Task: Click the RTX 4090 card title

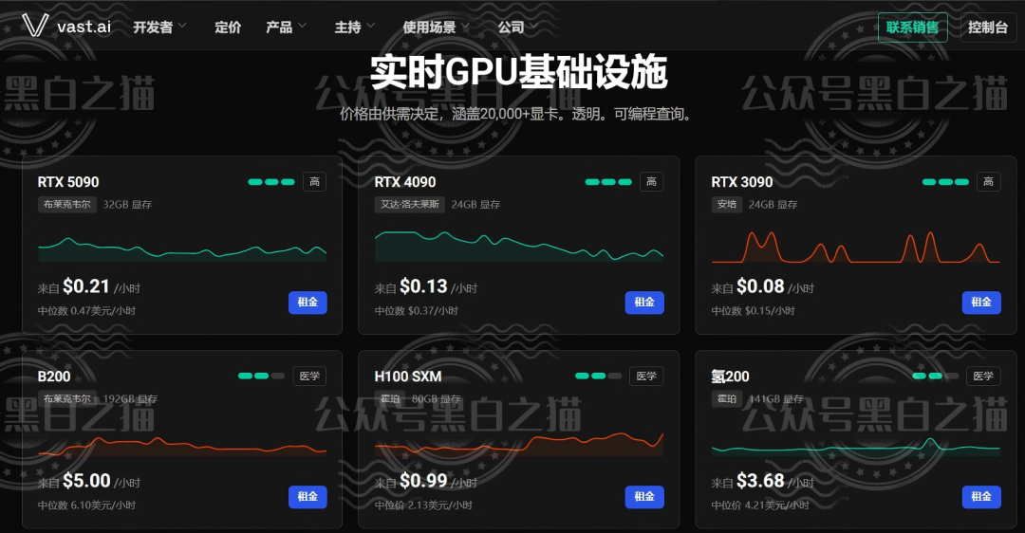Action: click(405, 182)
